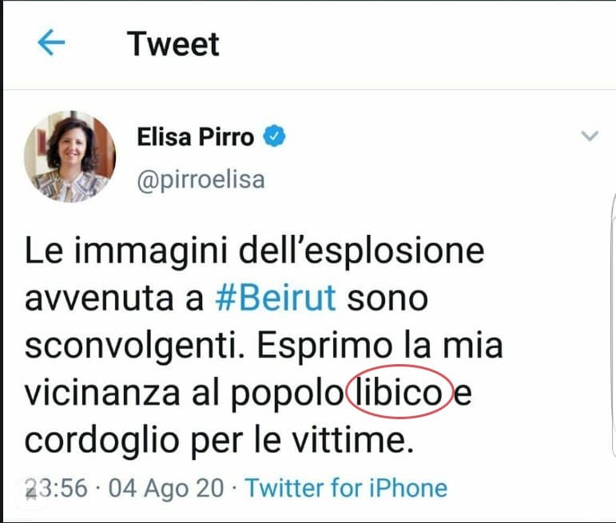The width and height of the screenshot is (616, 523).
Task: Go back using the blue arrow
Action: click(x=51, y=42)
